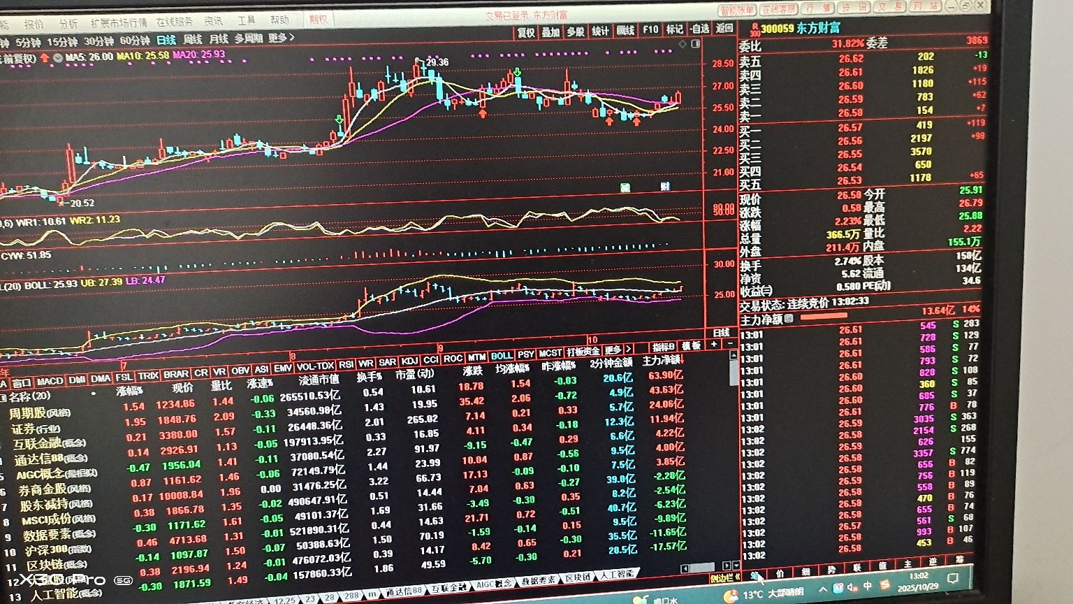Click table horizontal scrollbar left arrow
1073x604 pixels.
pos(685,568)
